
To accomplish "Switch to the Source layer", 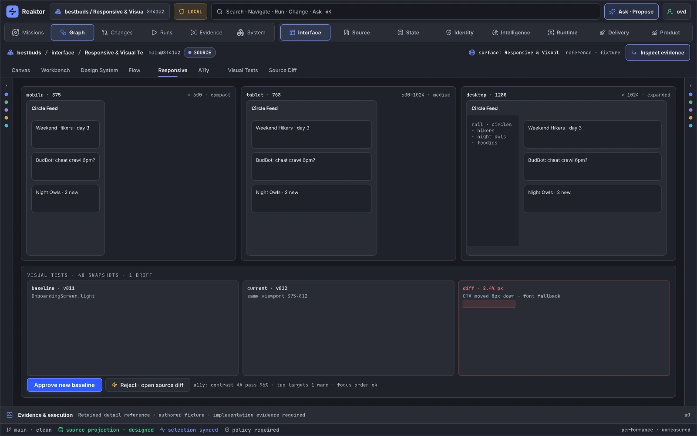I will (357, 33).
